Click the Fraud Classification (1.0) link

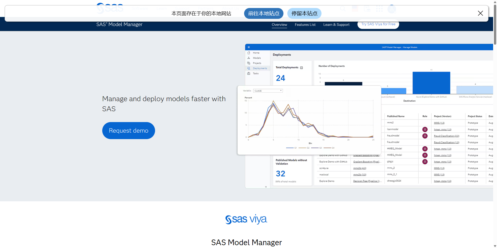point(447,142)
